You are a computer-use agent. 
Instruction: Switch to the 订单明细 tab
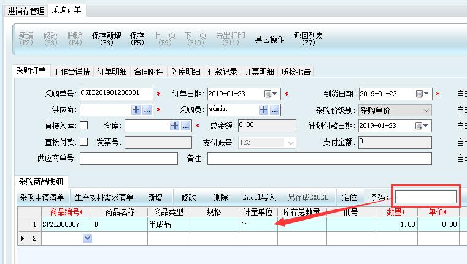112,72
